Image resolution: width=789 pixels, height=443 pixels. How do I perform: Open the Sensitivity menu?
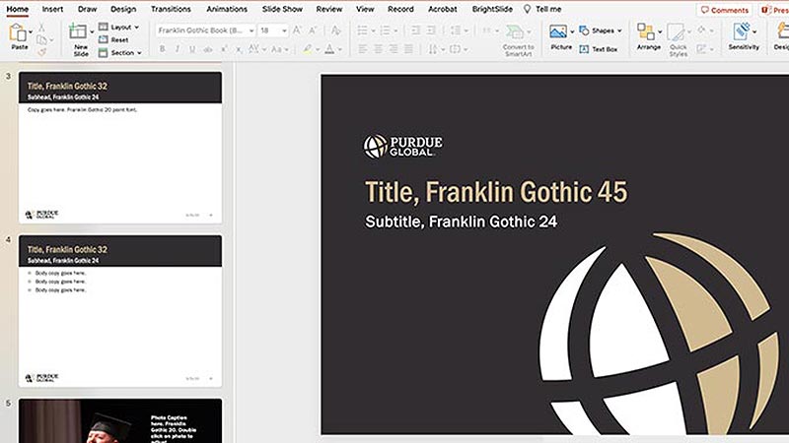tap(744, 36)
